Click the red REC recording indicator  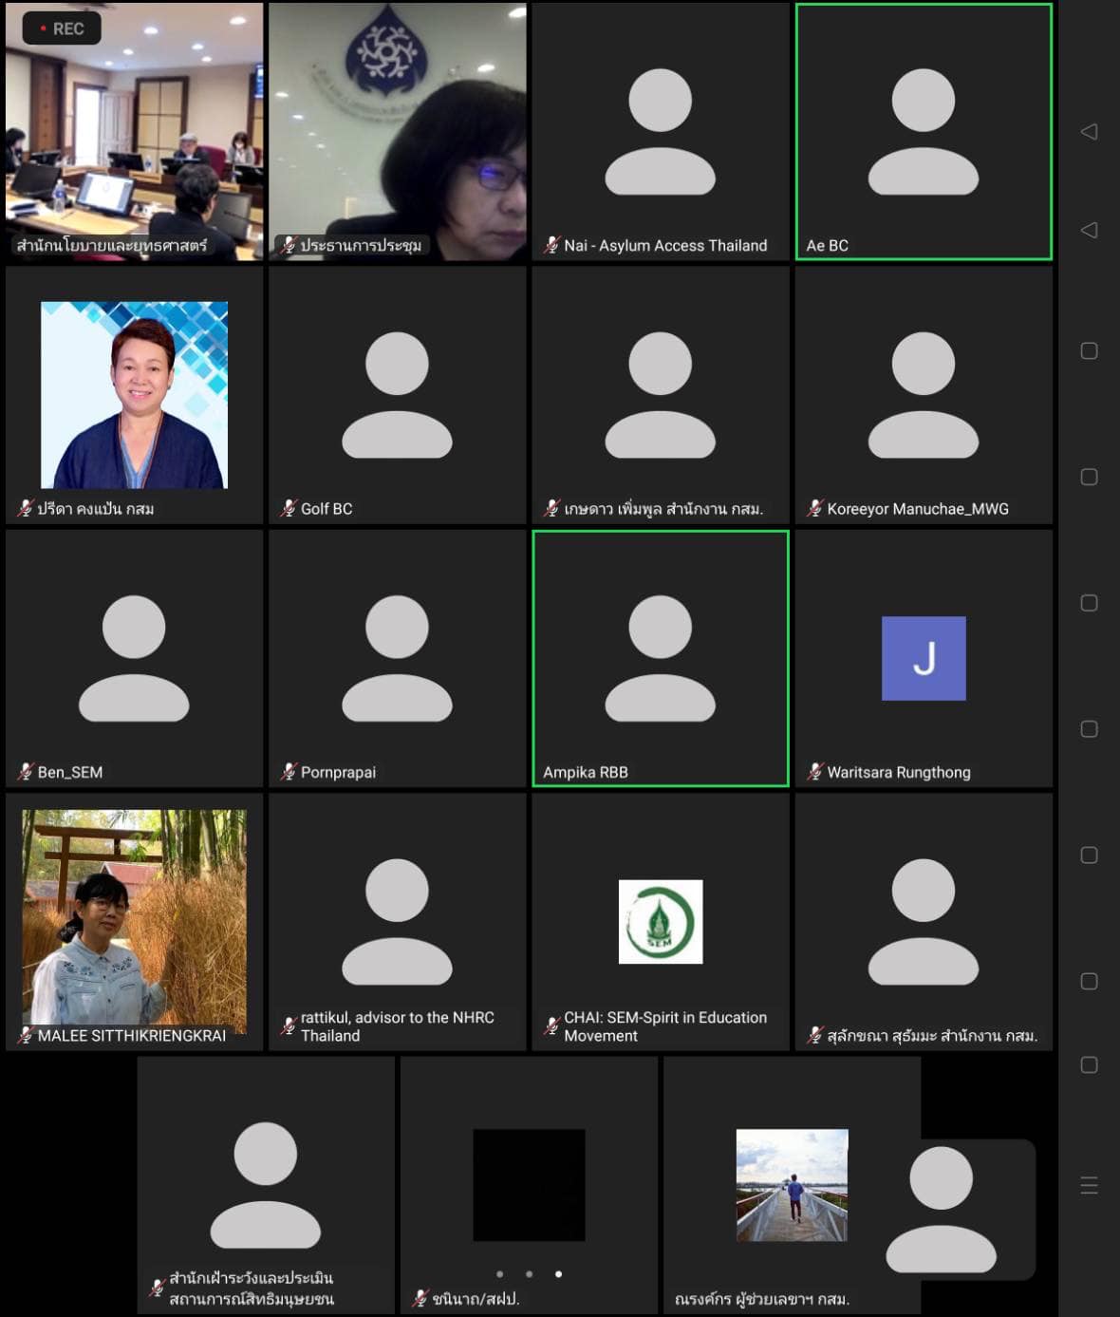click(62, 28)
